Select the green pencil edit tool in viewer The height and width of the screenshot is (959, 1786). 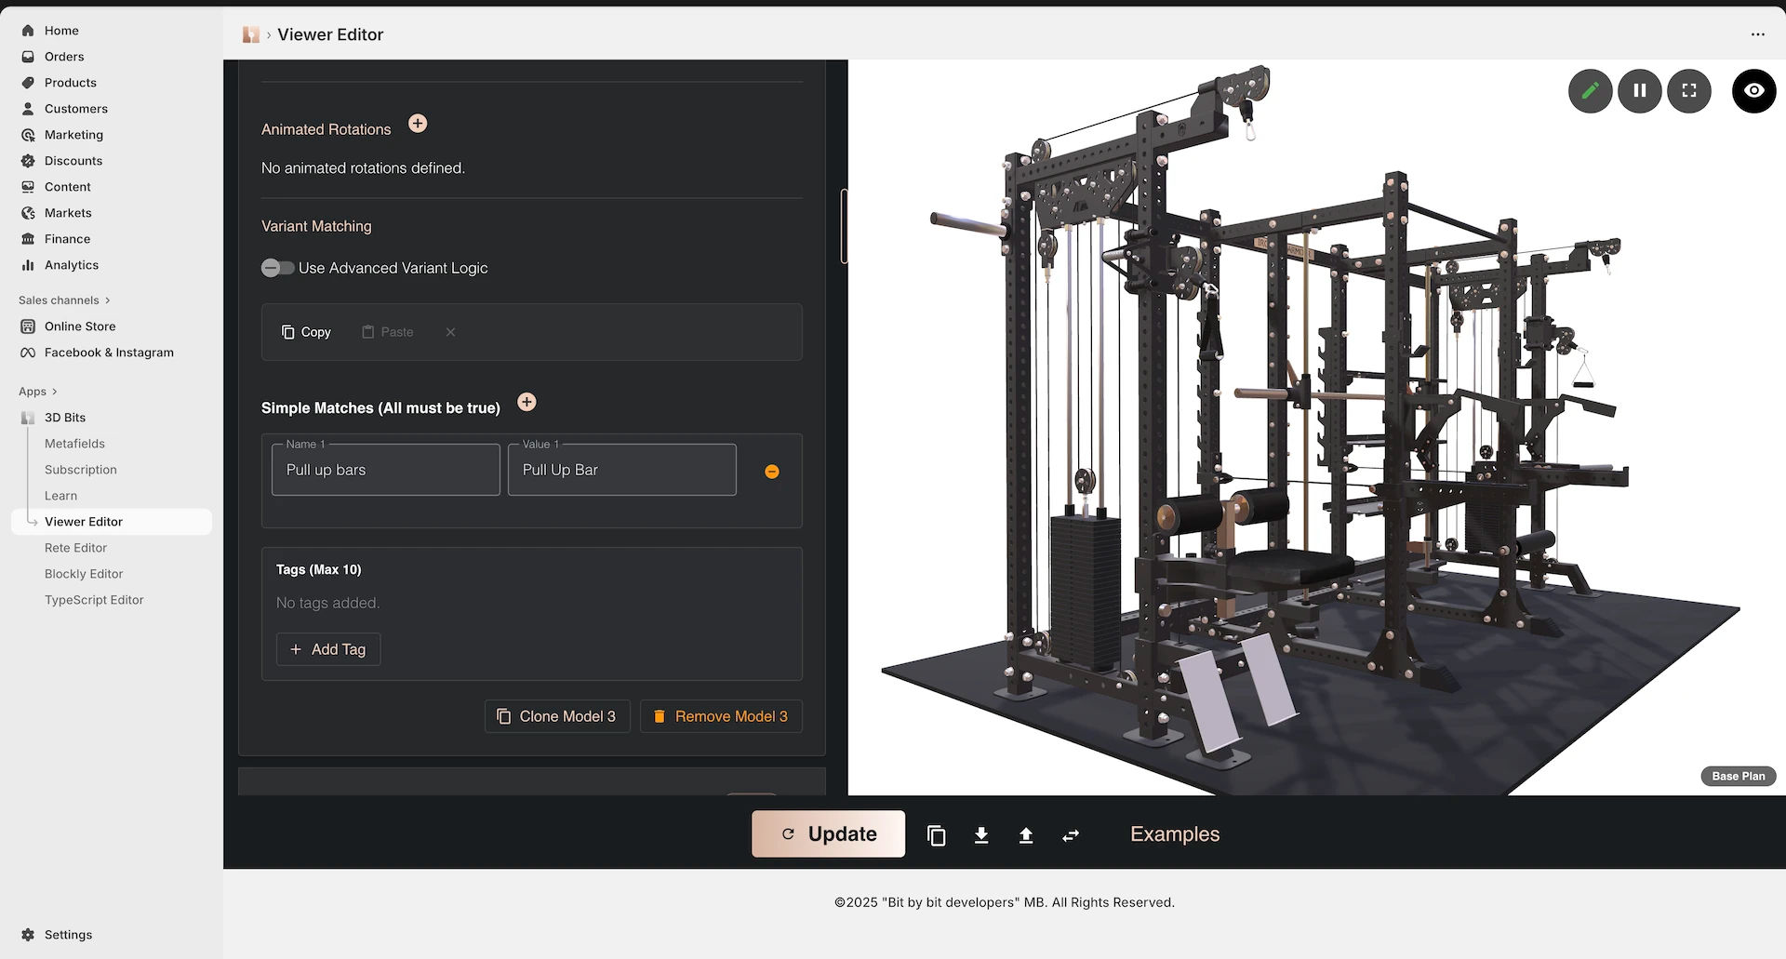(1591, 90)
